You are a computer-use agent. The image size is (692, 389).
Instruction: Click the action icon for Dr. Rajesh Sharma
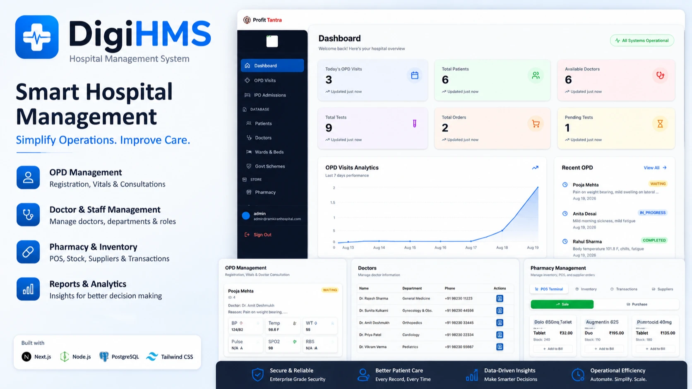pyautogui.click(x=500, y=298)
